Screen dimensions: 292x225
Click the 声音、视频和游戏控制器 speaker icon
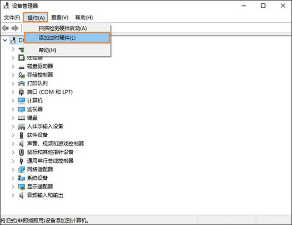click(21, 144)
